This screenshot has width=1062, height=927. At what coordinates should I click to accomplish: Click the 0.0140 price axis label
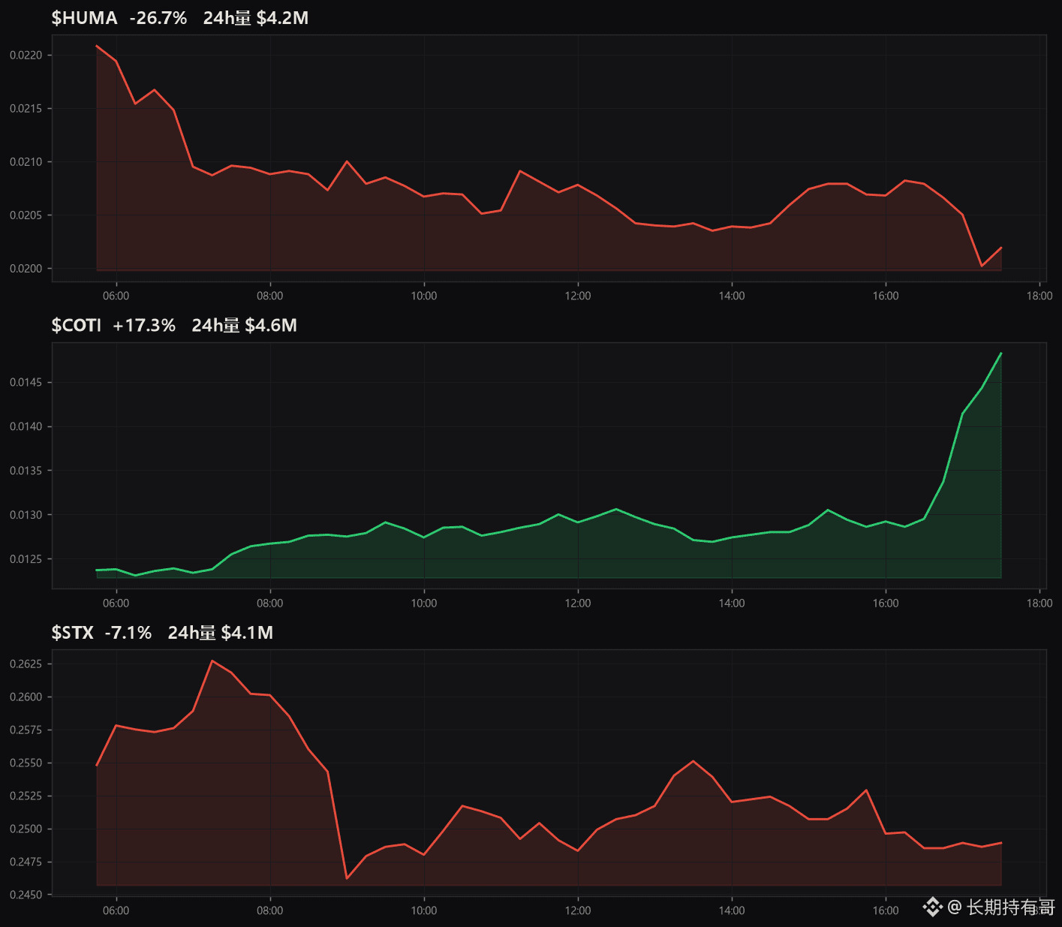[x=26, y=427]
